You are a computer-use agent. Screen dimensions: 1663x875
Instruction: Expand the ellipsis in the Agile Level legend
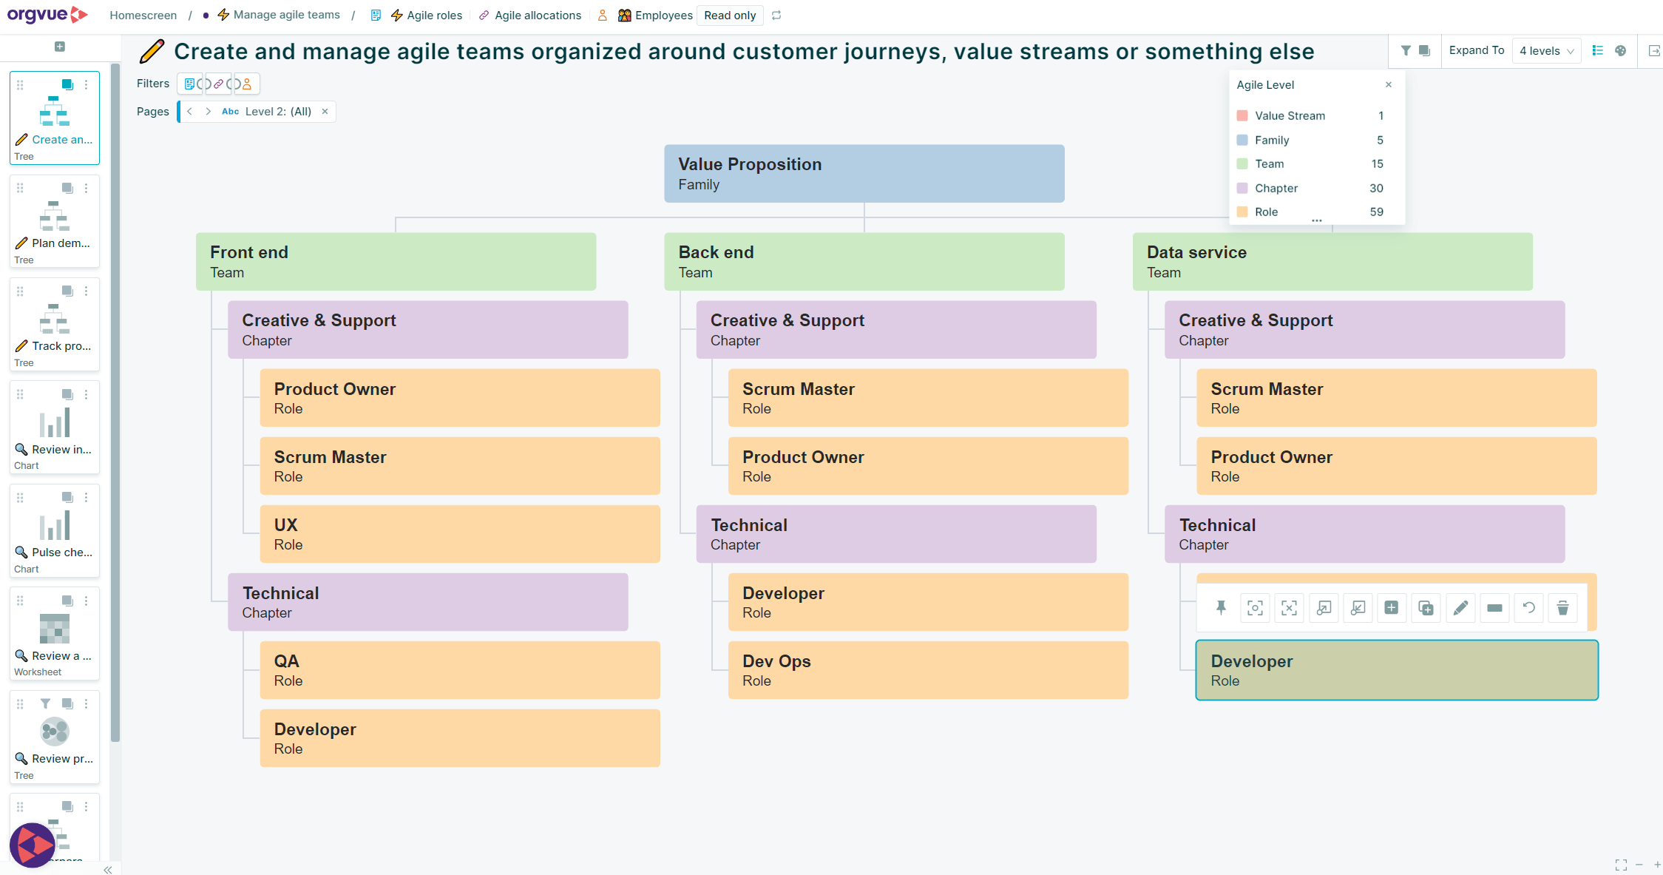point(1316,219)
